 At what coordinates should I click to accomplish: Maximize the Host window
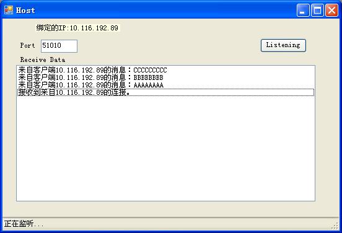[317, 10]
